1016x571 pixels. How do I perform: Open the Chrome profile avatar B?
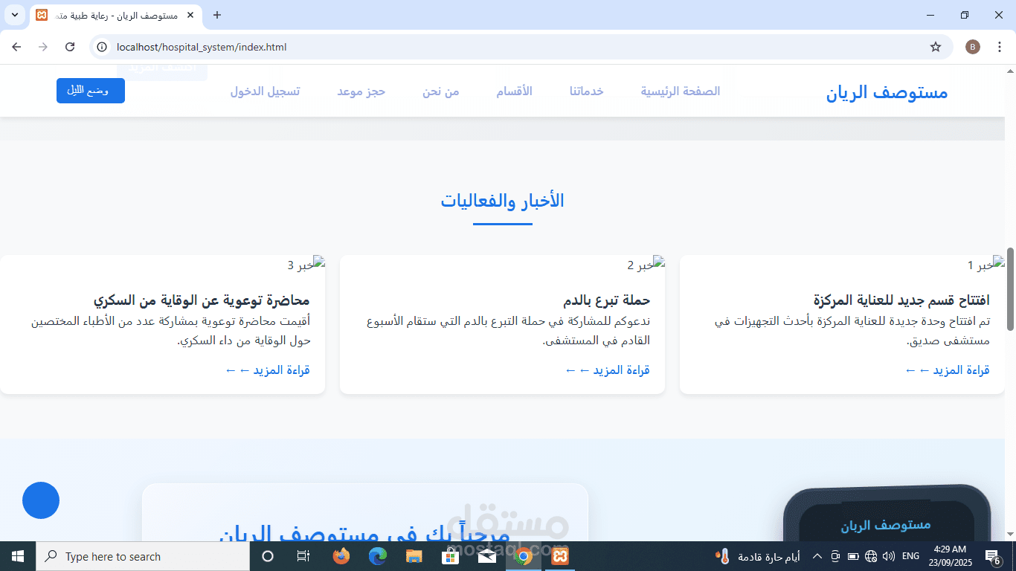tap(973, 47)
